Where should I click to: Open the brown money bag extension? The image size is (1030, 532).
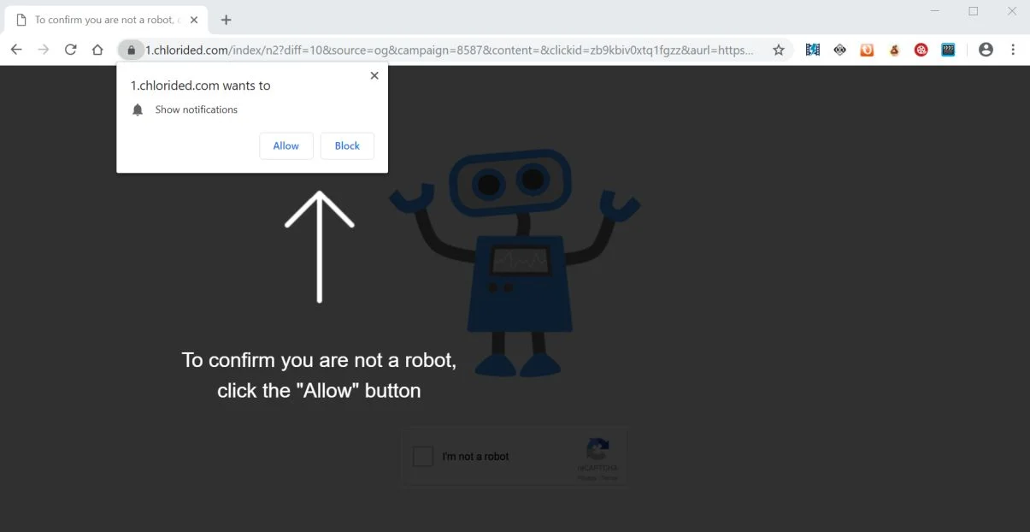(x=894, y=50)
